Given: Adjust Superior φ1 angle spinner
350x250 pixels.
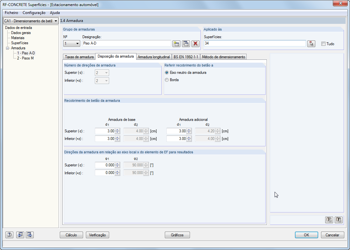Looking at the screenshot, I should (x=118, y=165).
